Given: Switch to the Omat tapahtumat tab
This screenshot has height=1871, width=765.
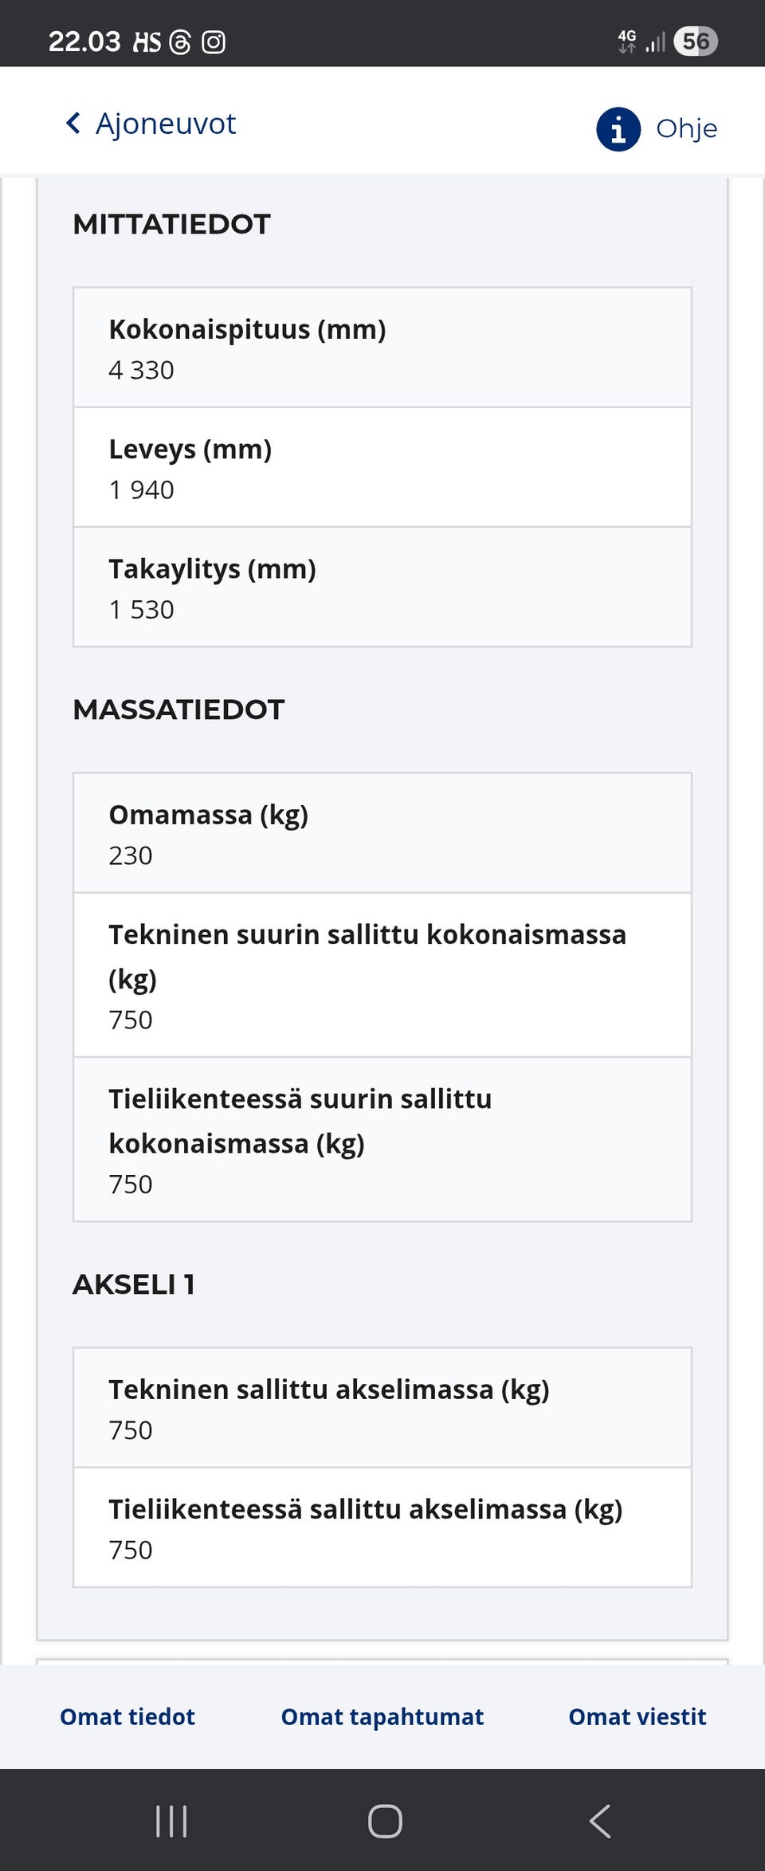Looking at the screenshot, I should pyautogui.click(x=381, y=1717).
